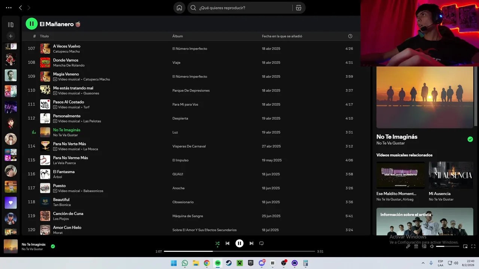This screenshot has width=479, height=269.
Task: Open 'Información sobre el artista' card
Action: [x=425, y=222]
